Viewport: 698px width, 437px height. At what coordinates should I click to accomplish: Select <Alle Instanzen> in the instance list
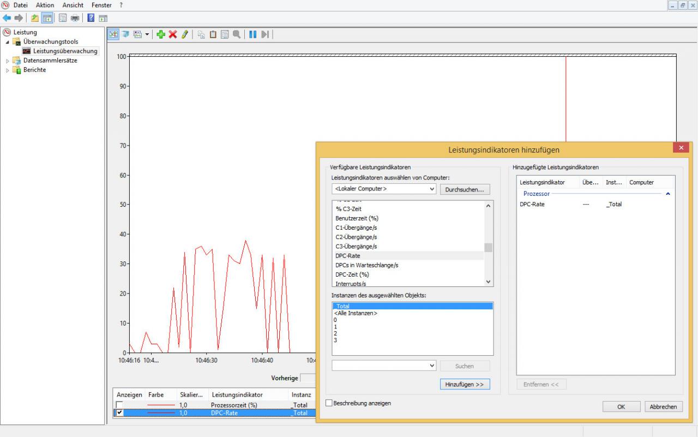click(x=356, y=313)
